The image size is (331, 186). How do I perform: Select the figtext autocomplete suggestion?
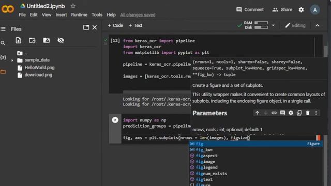click(x=255, y=179)
